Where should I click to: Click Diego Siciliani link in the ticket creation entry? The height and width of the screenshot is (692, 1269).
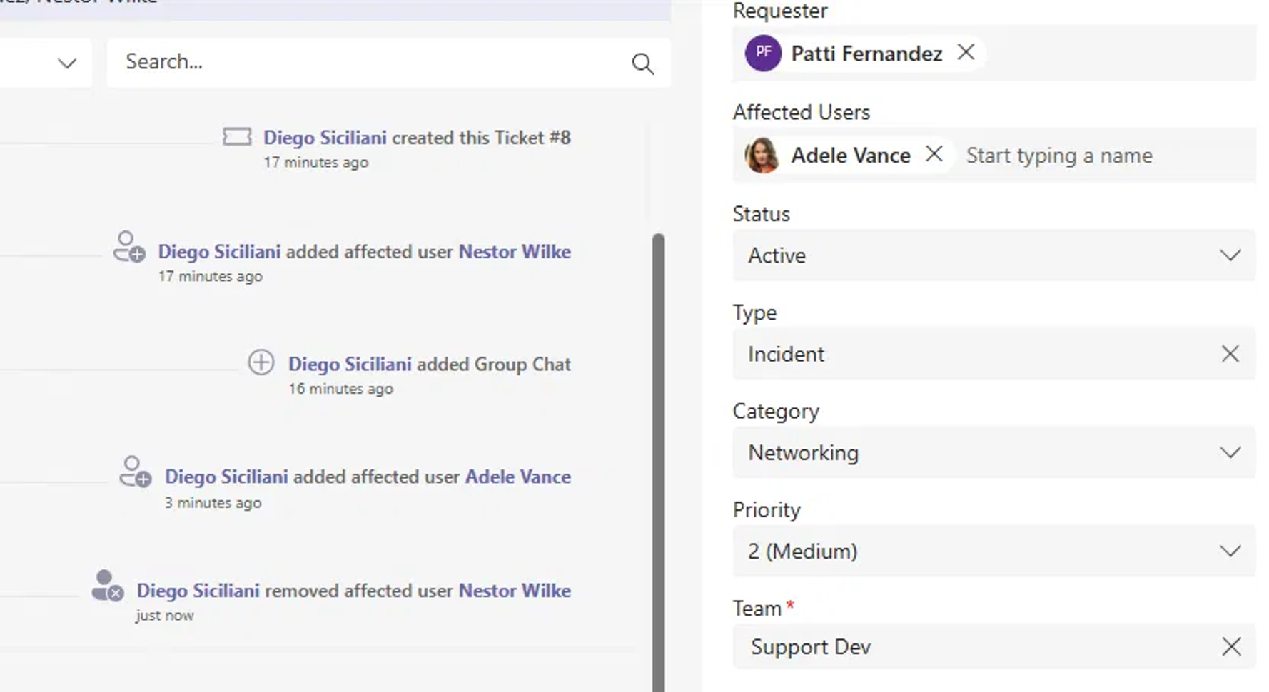326,137
